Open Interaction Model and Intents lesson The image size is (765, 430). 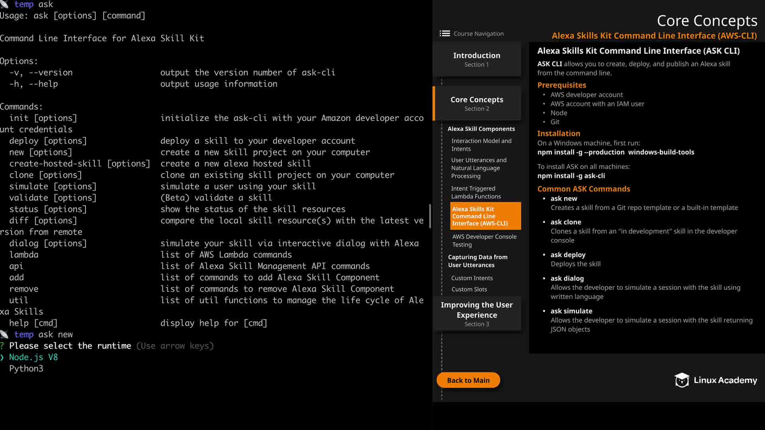coord(481,145)
